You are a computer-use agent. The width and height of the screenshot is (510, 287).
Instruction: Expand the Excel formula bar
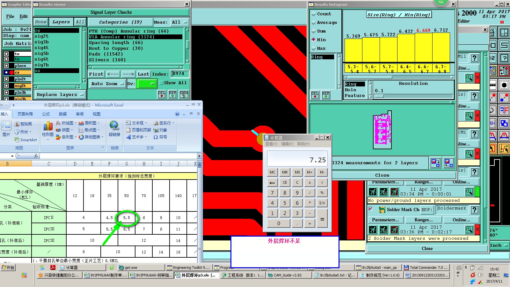click(x=199, y=156)
